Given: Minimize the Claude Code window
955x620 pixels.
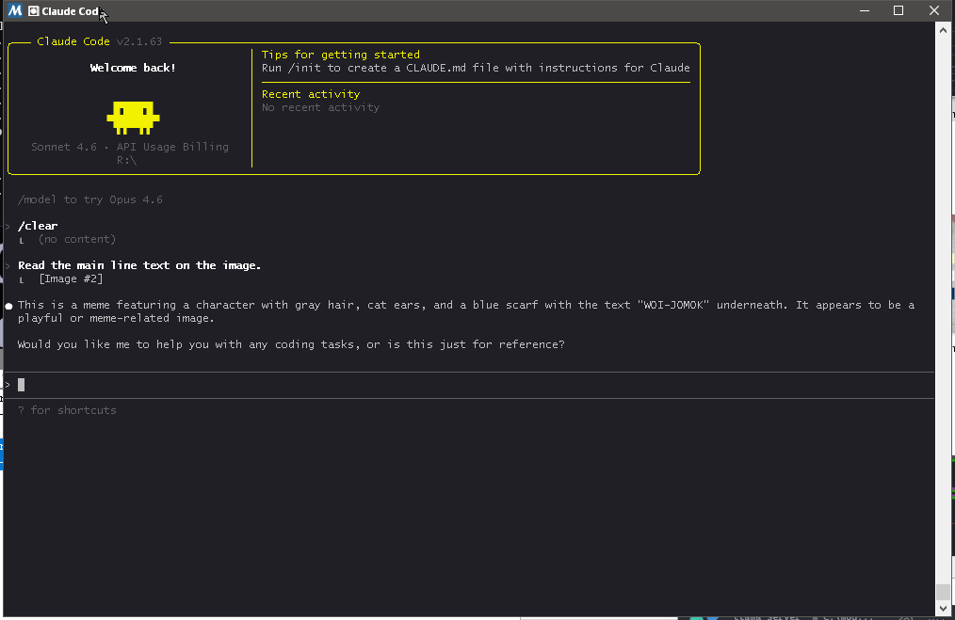Looking at the screenshot, I should [865, 11].
